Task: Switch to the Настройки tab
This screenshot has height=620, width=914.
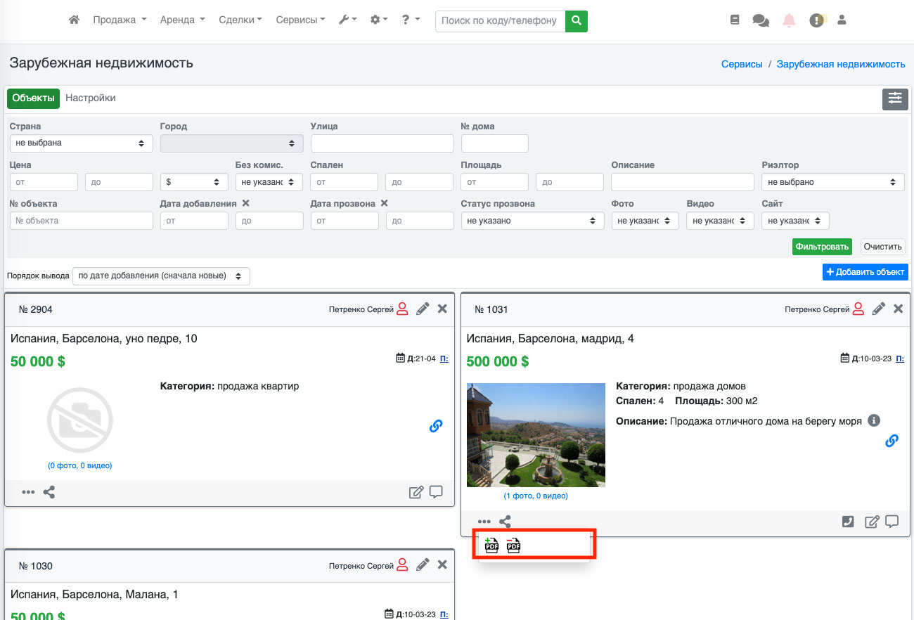Action: (90, 98)
